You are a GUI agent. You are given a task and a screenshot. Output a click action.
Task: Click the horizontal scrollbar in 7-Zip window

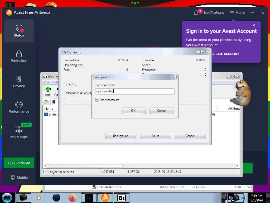click(x=85, y=165)
